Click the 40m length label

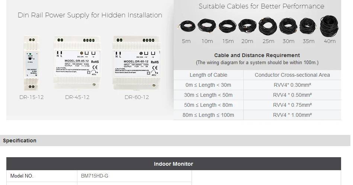pos(330,41)
